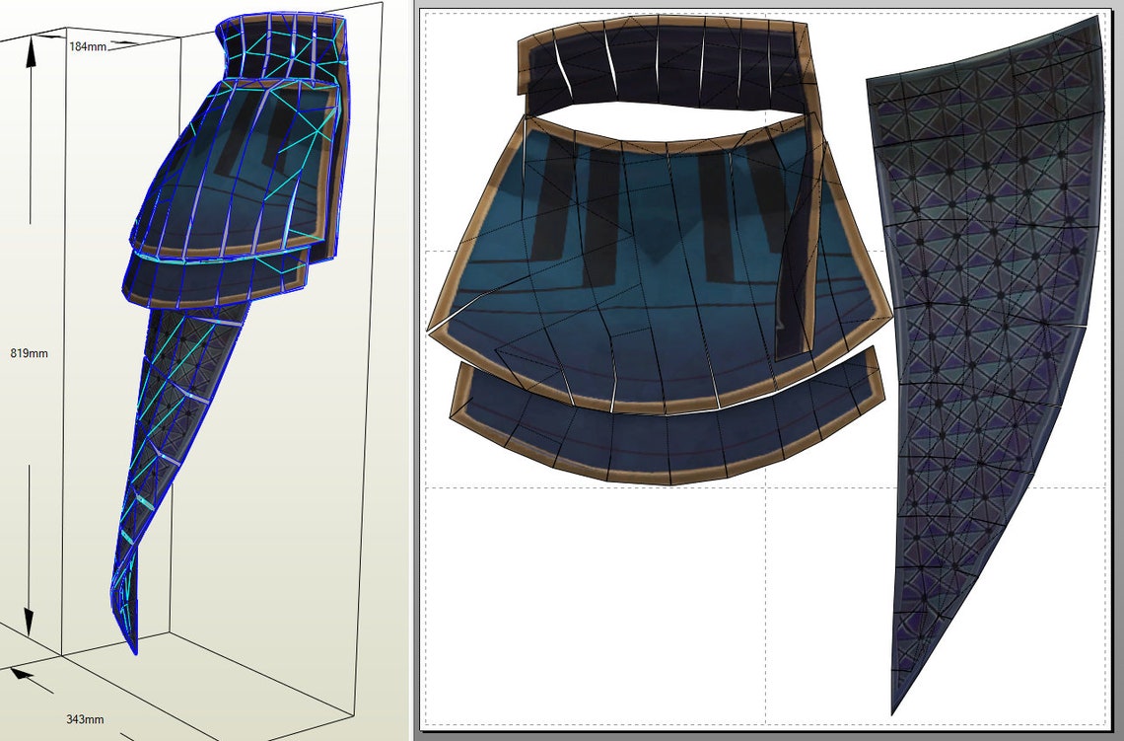Click the 343mm width dimension label
The image size is (1124, 741).
tap(86, 718)
